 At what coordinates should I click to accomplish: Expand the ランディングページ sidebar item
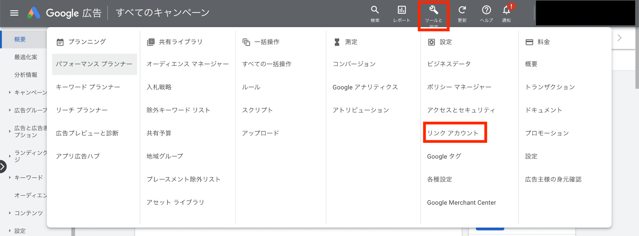pos(10,156)
